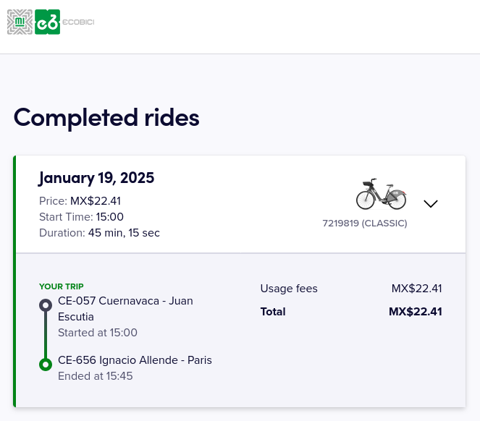Select the January 19, 2025 ride title

96,178
